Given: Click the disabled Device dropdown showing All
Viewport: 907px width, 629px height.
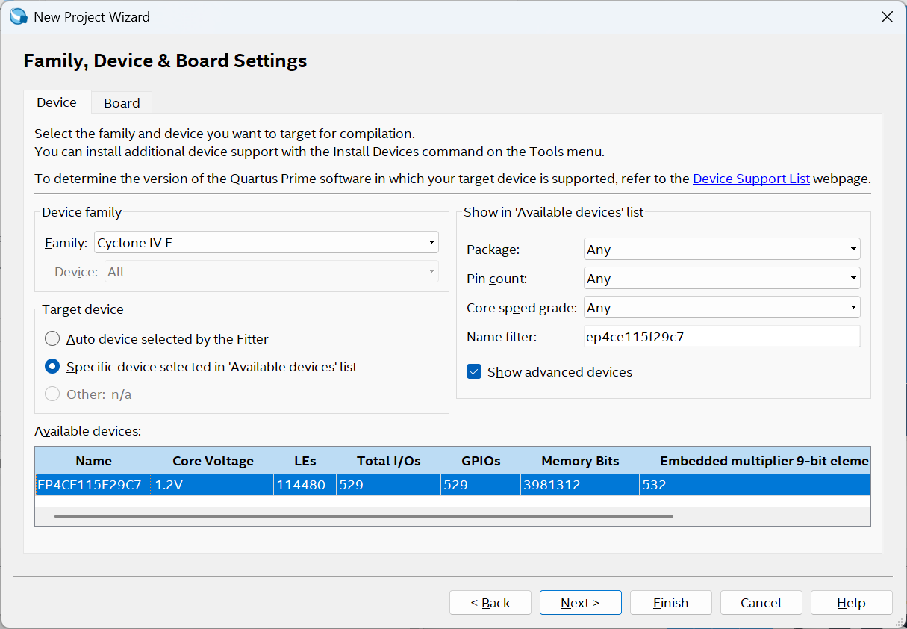Looking at the screenshot, I should pos(272,272).
